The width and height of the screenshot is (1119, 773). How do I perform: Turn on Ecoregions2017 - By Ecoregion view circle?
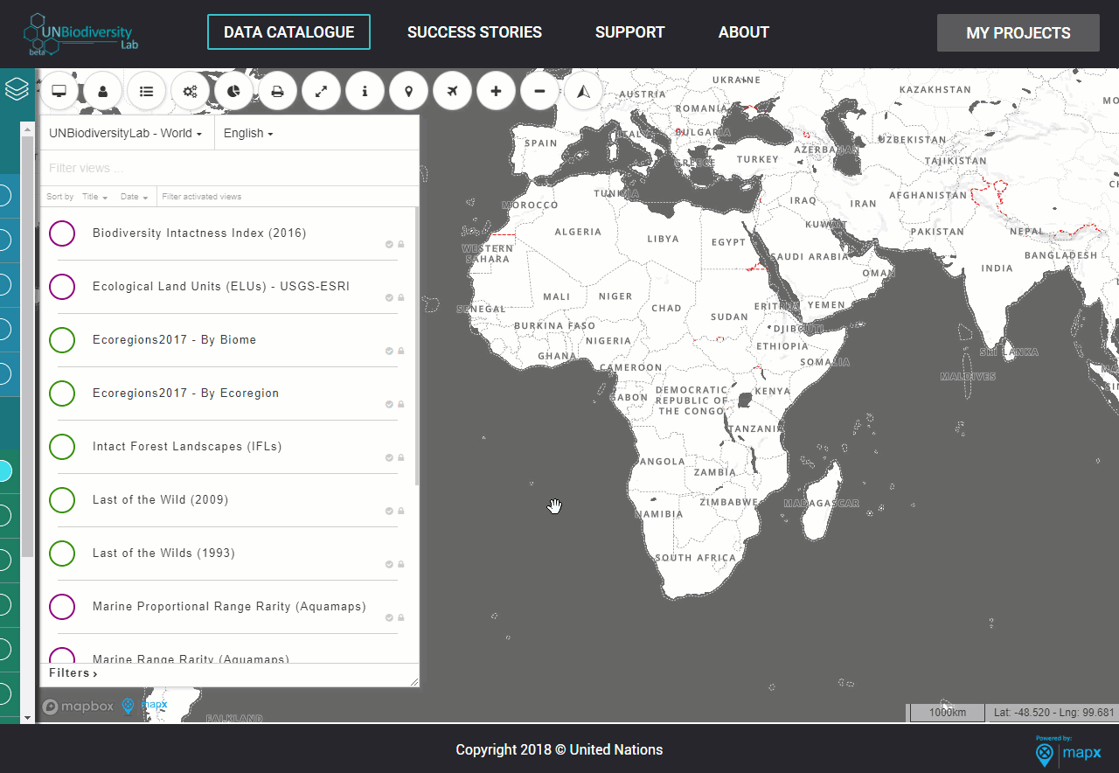62,393
